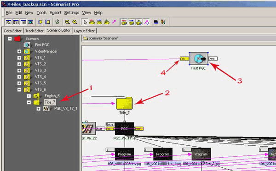Expand the VTS_4 tree node
This screenshot has width=276, height=171.
click(x=19, y=77)
